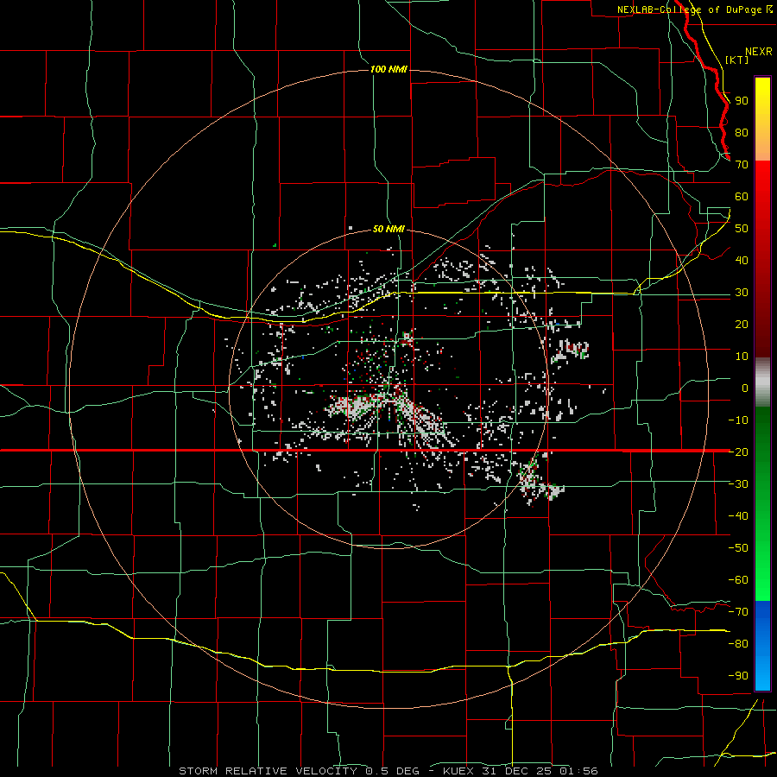The height and width of the screenshot is (777, 777).
Task: Click the "-40" scale value
Action: tap(738, 516)
